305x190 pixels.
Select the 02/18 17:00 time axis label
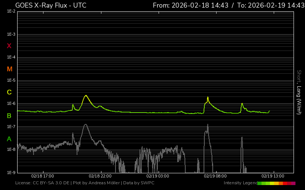[x=42, y=176]
